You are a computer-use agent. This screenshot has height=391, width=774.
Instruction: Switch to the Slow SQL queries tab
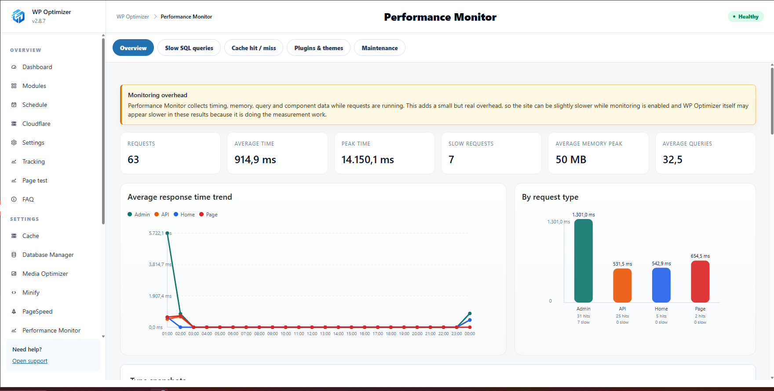click(x=189, y=48)
